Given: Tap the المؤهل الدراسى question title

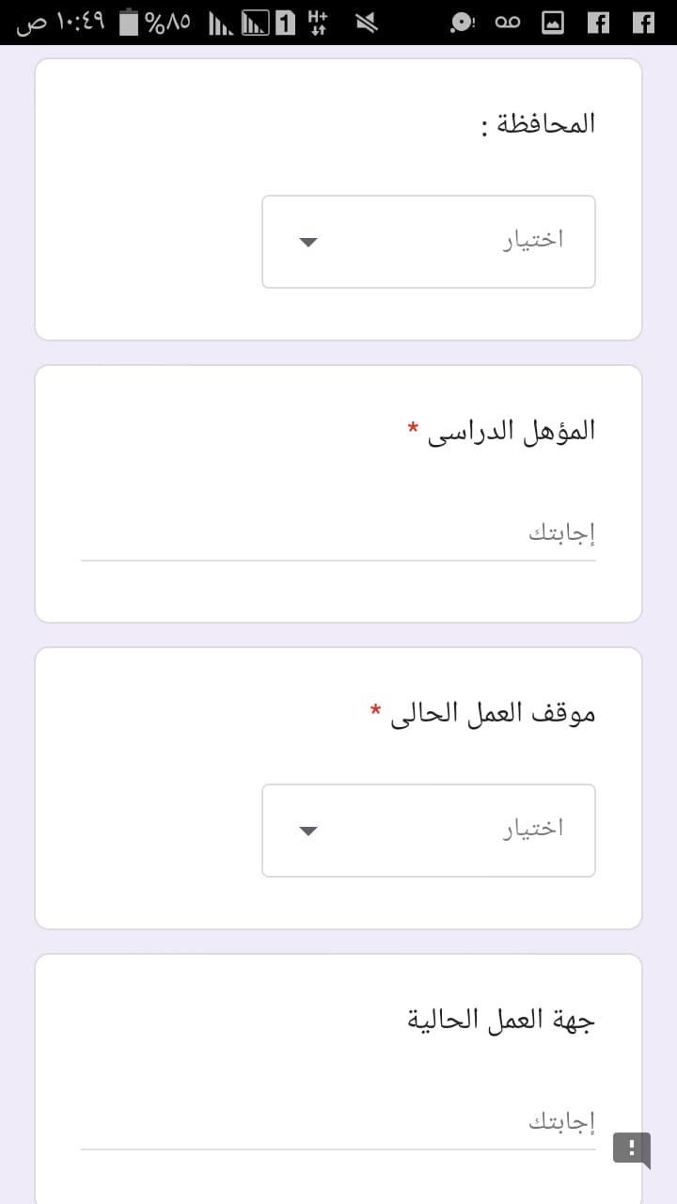Looking at the screenshot, I should [512, 432].
